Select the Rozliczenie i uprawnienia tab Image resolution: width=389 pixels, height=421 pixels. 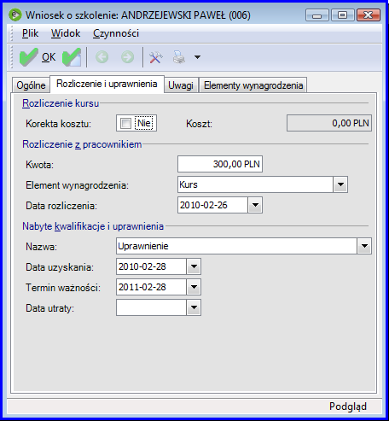tap(107, 84)
